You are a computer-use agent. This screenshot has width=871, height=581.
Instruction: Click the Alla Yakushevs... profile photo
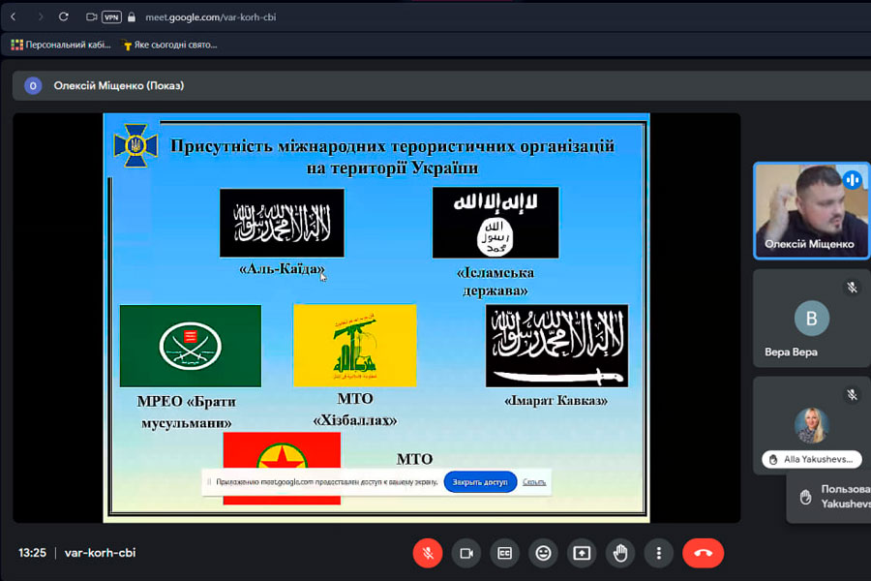[812, 425]
